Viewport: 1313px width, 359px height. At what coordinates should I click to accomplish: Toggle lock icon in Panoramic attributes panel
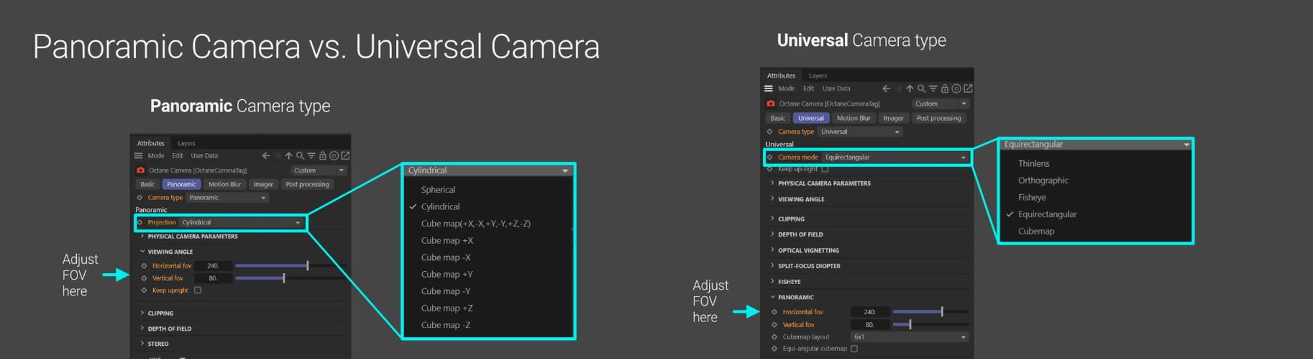click(x=322, y=156)
